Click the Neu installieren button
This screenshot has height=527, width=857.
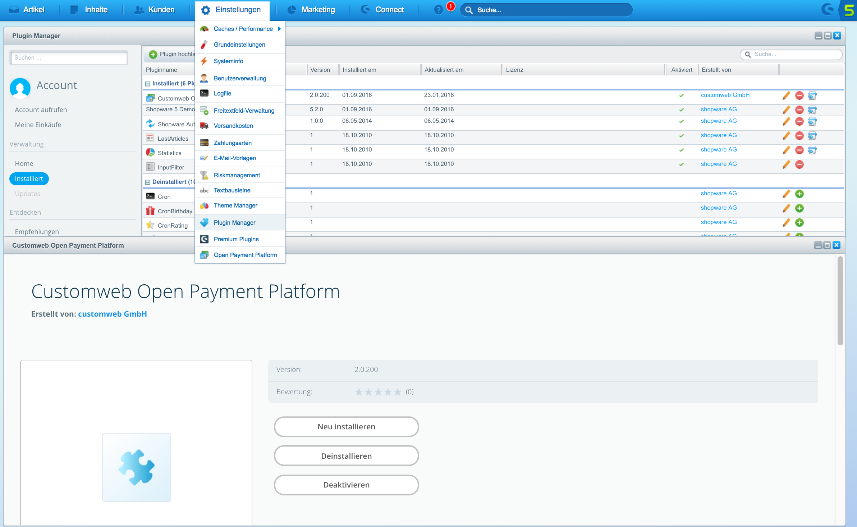(x=346, y=426)
